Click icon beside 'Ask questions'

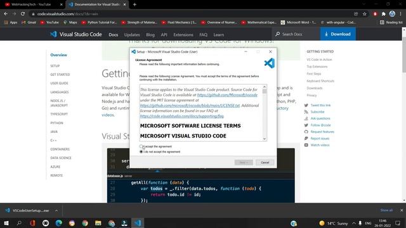pos(306,118)
